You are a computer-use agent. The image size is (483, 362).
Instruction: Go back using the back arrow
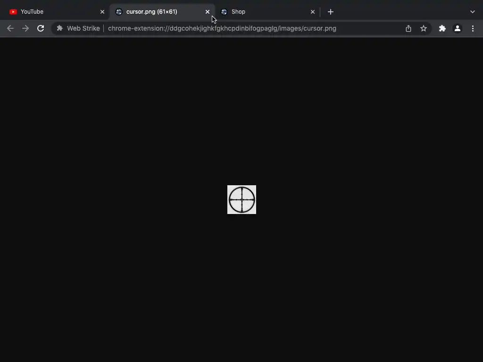coord(10,28)
